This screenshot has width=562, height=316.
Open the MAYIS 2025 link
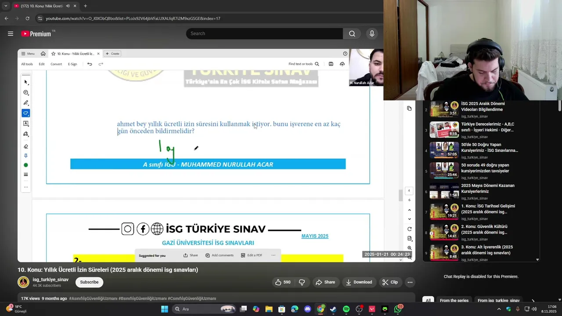[x=315, y=236]
